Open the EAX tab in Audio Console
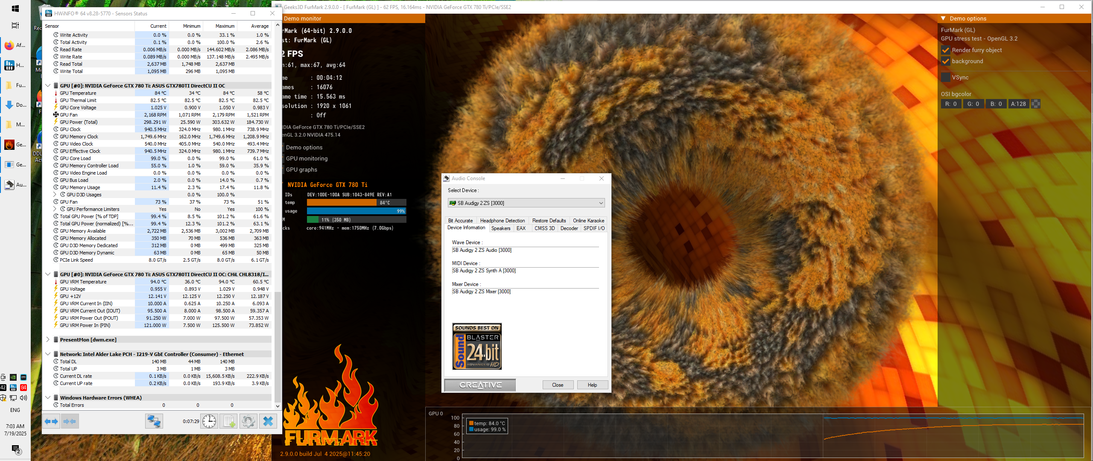Viewport: 1093px width, 461px height. [x=521, y=228]
